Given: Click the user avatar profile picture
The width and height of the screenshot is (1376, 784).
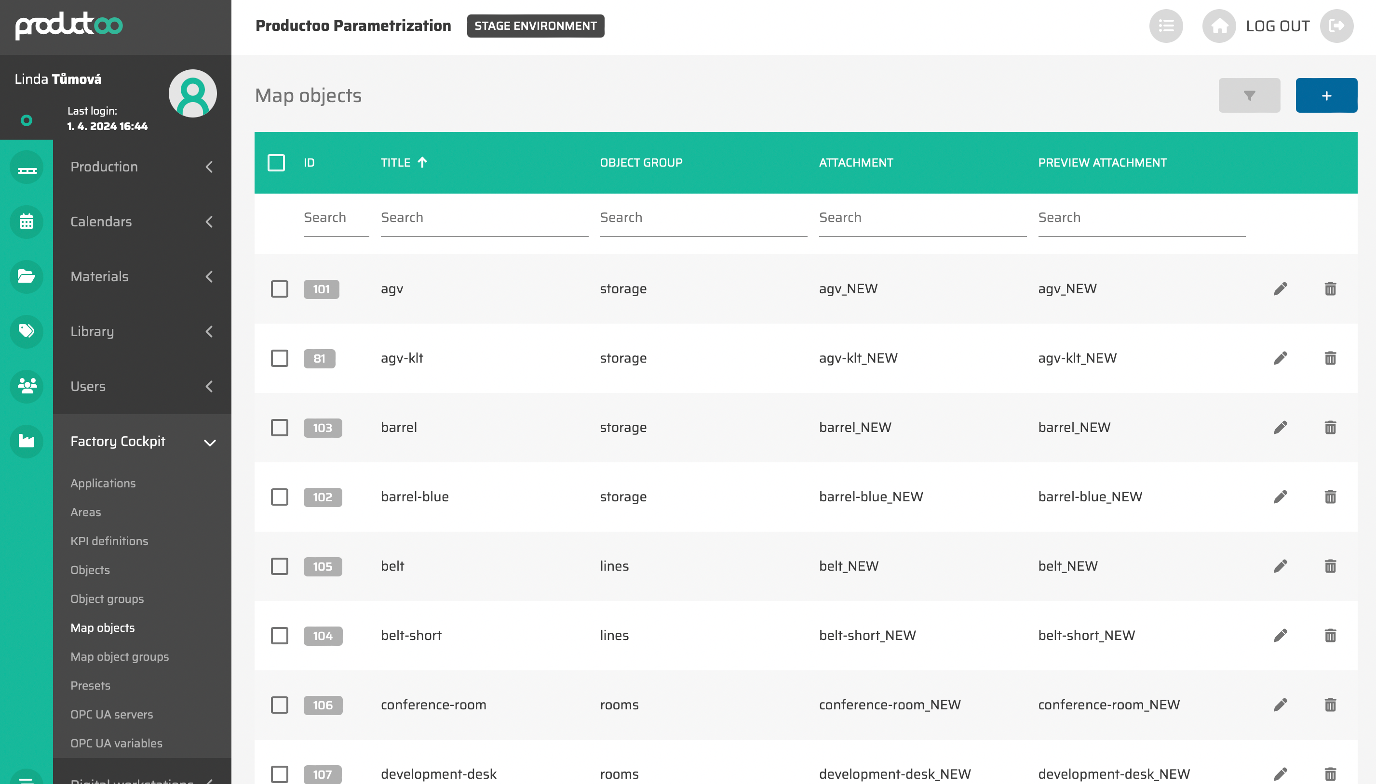Looking at the screenshot, I should coord(192,93).
